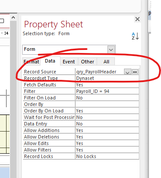Screen dimensions: 161x178
Task: Click the Order By property label
Action: tap(34, 104)
